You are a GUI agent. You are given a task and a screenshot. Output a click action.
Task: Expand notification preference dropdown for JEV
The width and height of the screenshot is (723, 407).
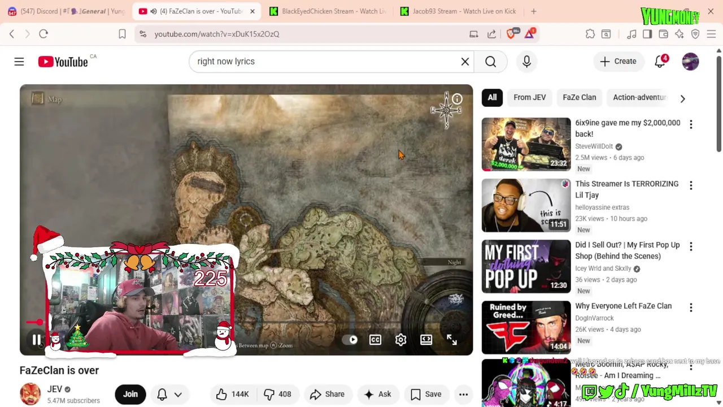click(177, 394)
